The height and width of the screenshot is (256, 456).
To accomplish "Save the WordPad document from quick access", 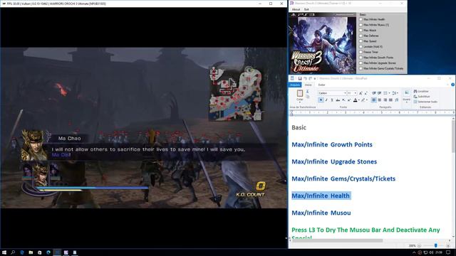I will [300, 78].
